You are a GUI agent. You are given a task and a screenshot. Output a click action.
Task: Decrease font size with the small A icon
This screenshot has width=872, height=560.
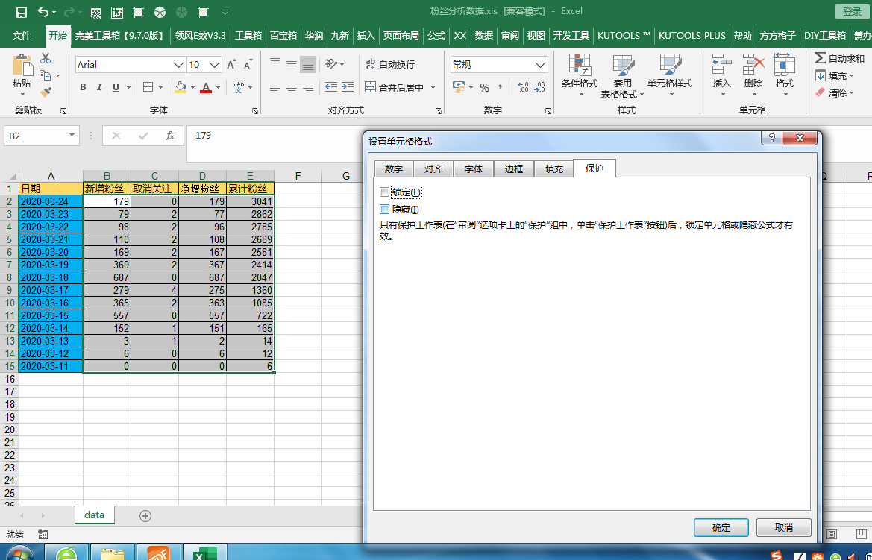click(x=248, y=65)
